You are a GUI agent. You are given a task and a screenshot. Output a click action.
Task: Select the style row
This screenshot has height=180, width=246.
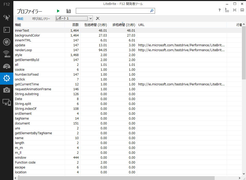128,55
